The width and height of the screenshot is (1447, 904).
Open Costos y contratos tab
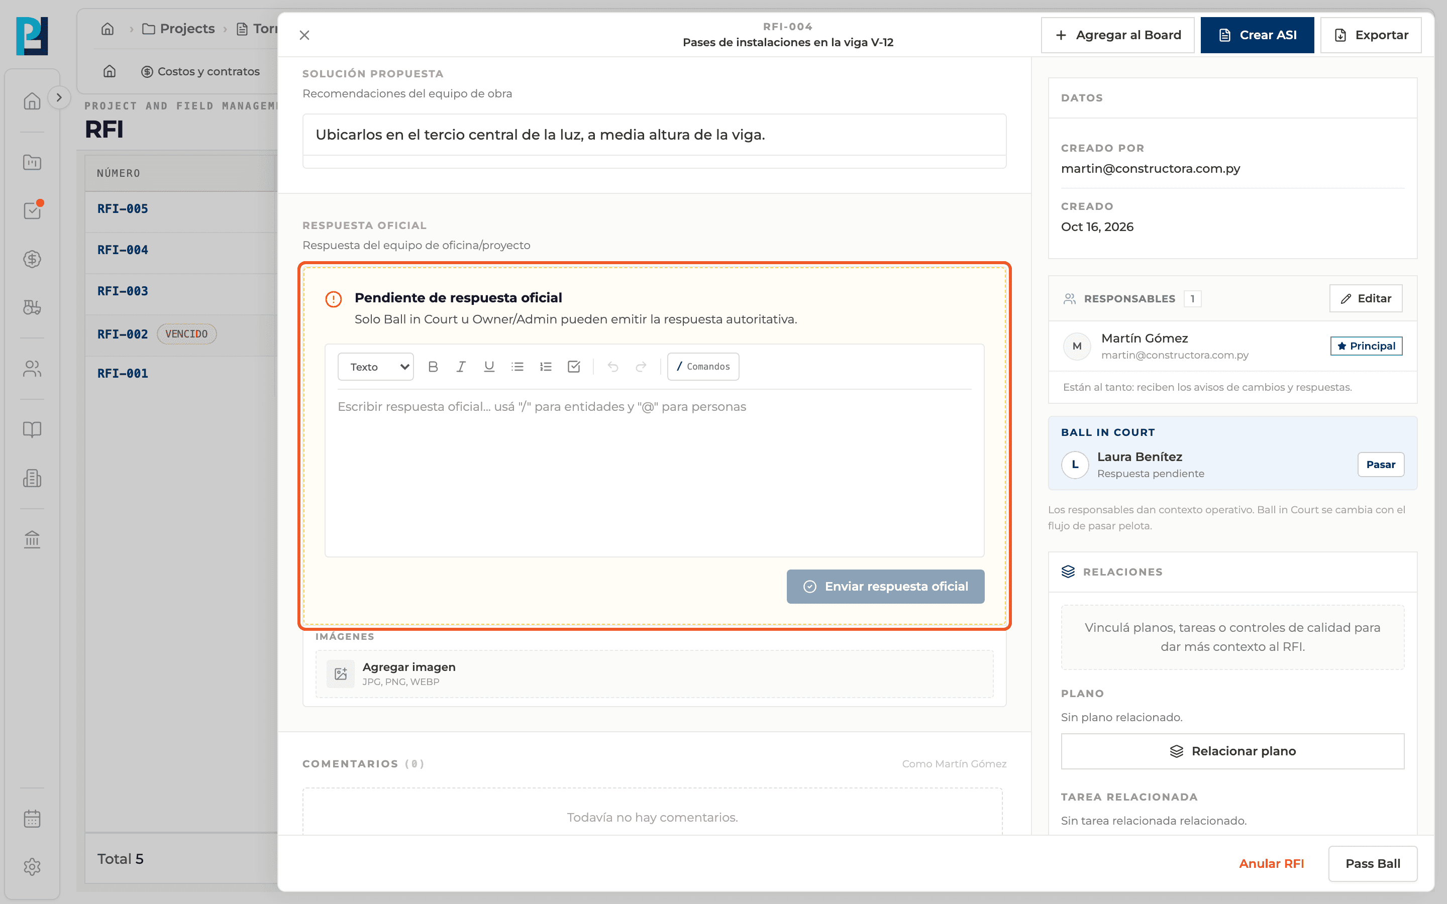[x=200, y=72]
